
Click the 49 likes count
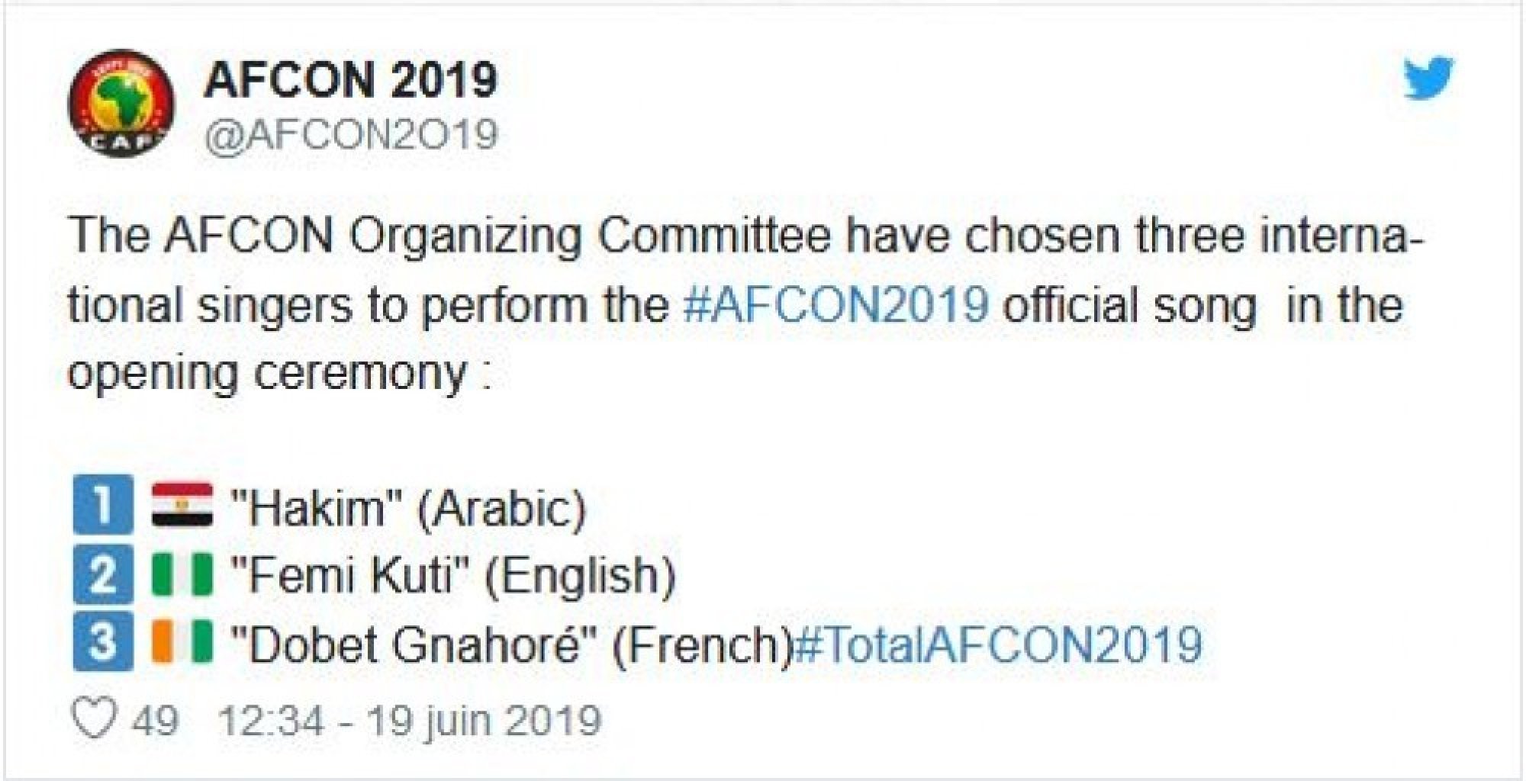pos(156,721)
